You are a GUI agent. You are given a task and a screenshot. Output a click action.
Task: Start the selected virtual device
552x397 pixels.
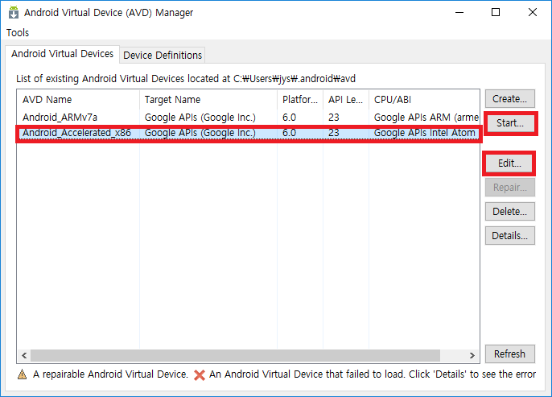click(510, 123)
